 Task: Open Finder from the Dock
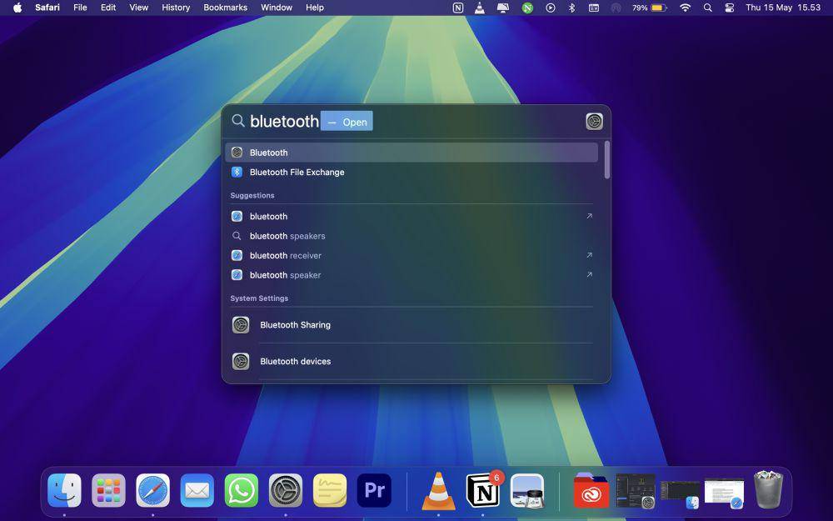(64, 490)
